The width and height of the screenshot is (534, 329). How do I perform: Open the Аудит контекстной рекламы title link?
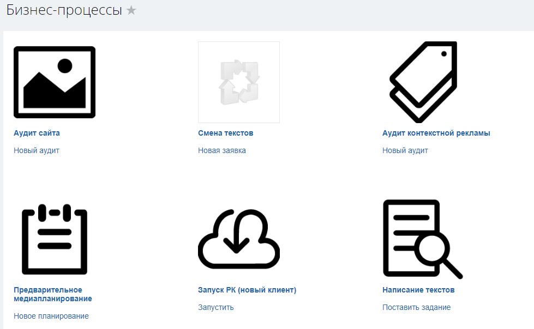tap(436, 133)
